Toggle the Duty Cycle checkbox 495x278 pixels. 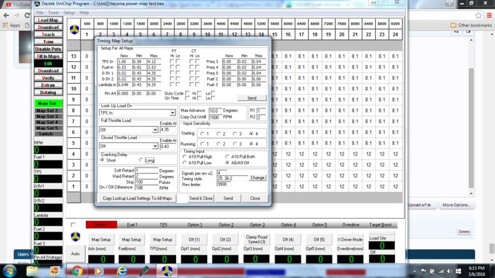[x=187, y=93]
